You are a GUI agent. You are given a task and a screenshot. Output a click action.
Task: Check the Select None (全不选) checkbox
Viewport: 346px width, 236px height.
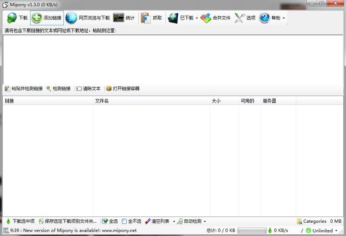click(x=124, y=221)
